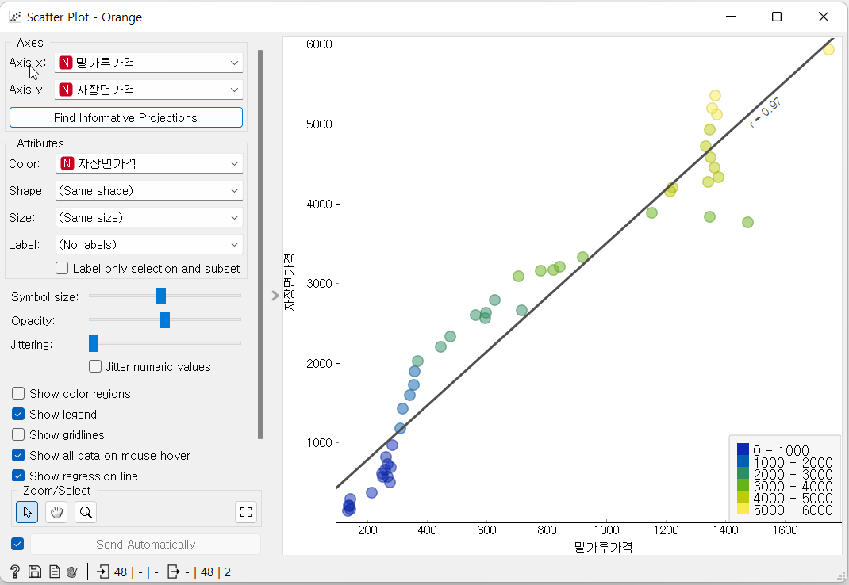The height and width of the screenshot is (585, 849).
Task: Uncheck Show regression line
Action: (18, 476)
